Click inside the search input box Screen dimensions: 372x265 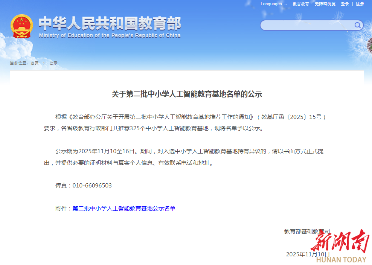[x=309, y=25]
